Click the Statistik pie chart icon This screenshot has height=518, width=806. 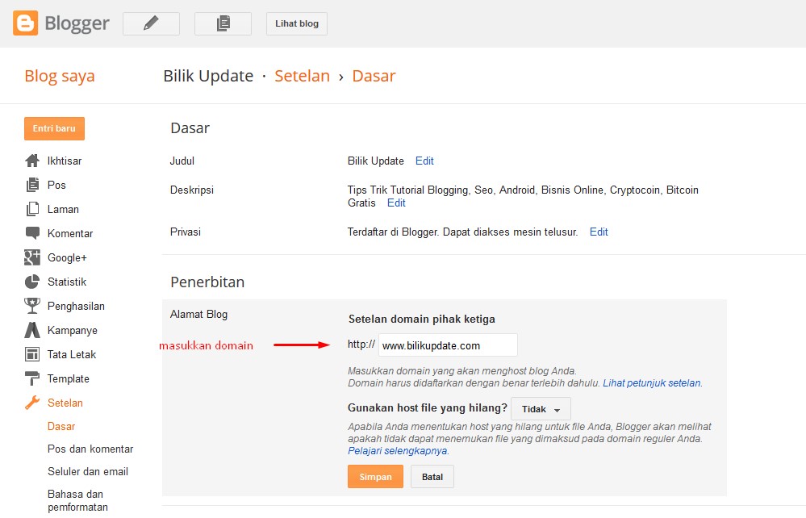coord(32,282)
